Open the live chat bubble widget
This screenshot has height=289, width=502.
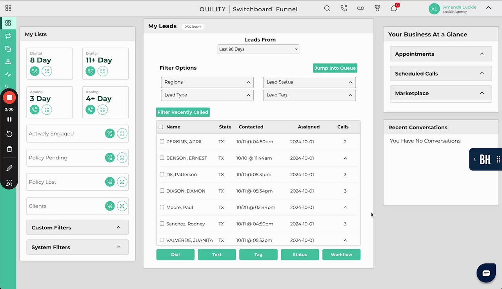(x=486, y=273)
